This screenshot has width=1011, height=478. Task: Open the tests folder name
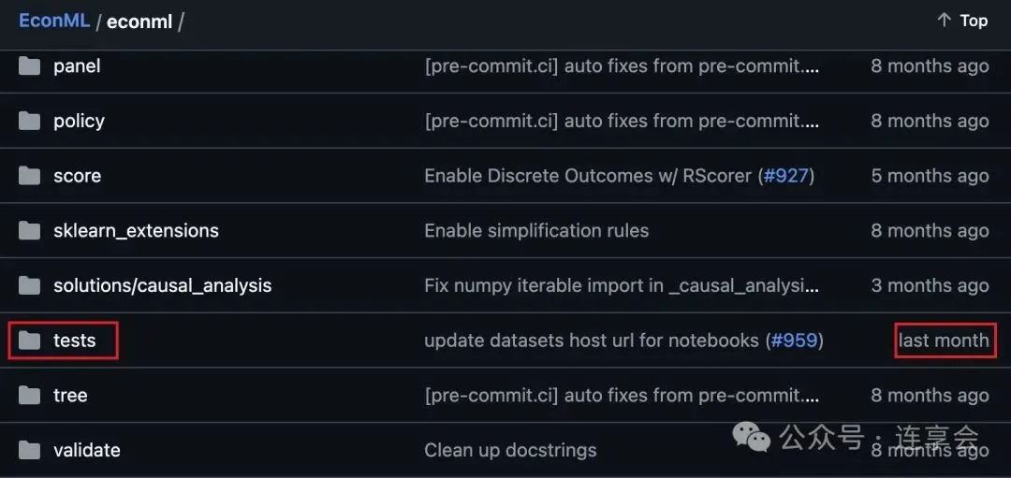pyautogui.click(x=75, y=340)
